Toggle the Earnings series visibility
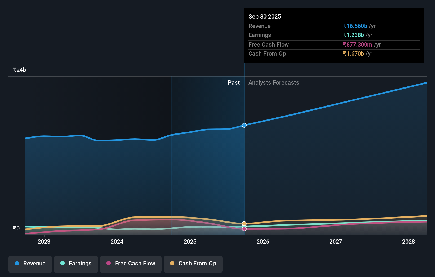435x277 pixels. 76,264
